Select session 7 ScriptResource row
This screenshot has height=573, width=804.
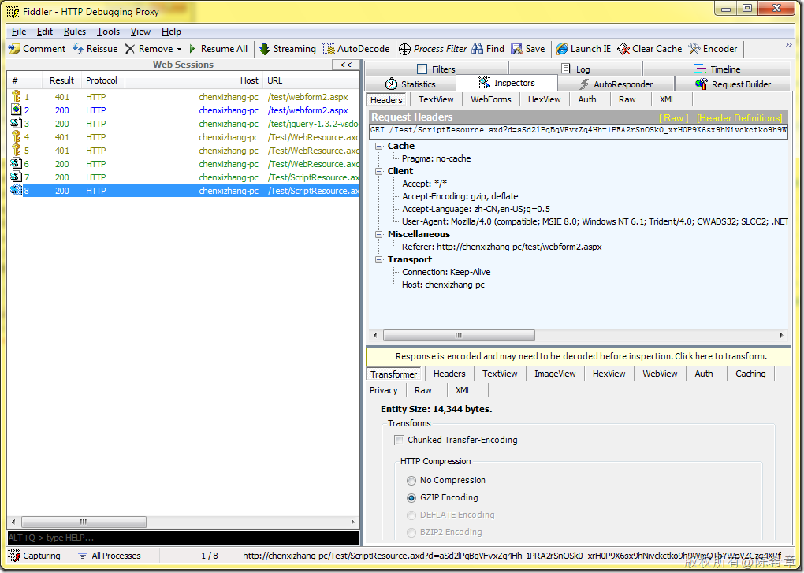click(x=184, y=177)
